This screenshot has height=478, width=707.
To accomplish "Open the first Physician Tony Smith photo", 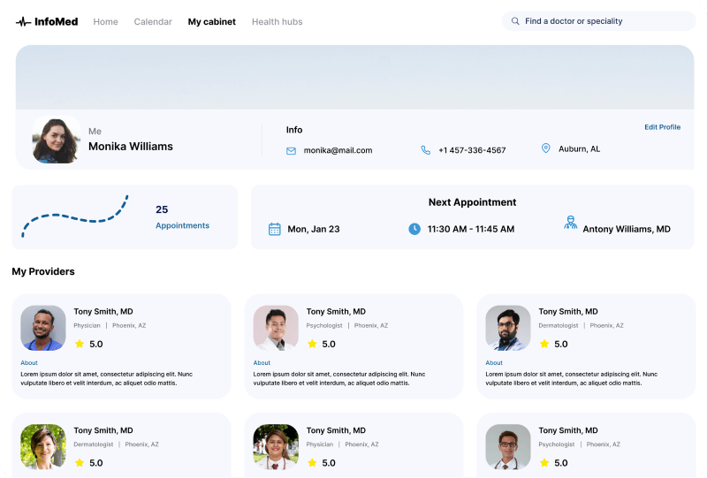I will click(x=43, y=328).
